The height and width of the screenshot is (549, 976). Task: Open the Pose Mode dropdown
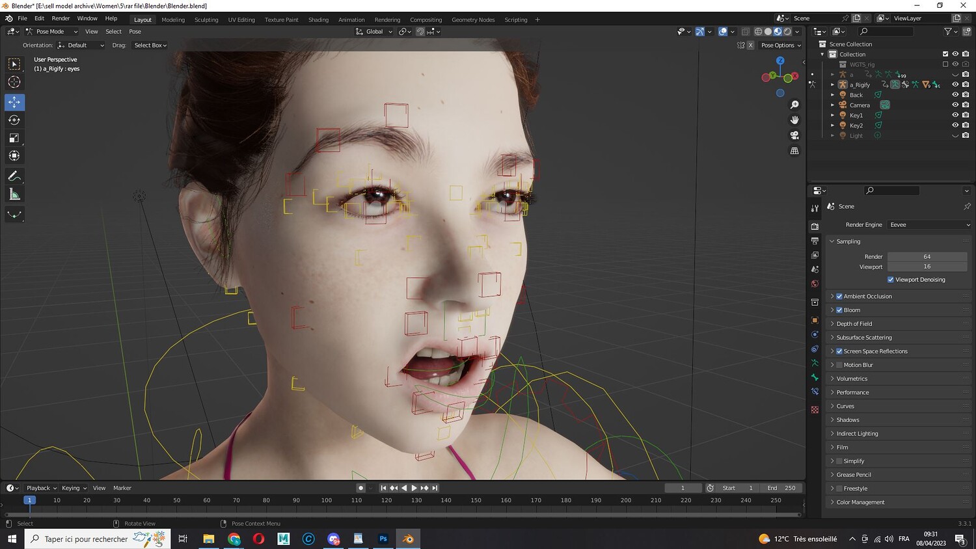[51, 31]
